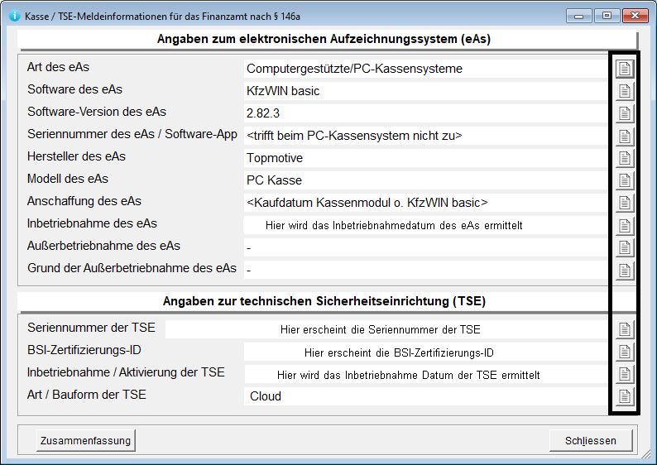Click the 'Anschaffung des eAs' label
This screenshot has height=465, width=657.
tap(84, 201)
